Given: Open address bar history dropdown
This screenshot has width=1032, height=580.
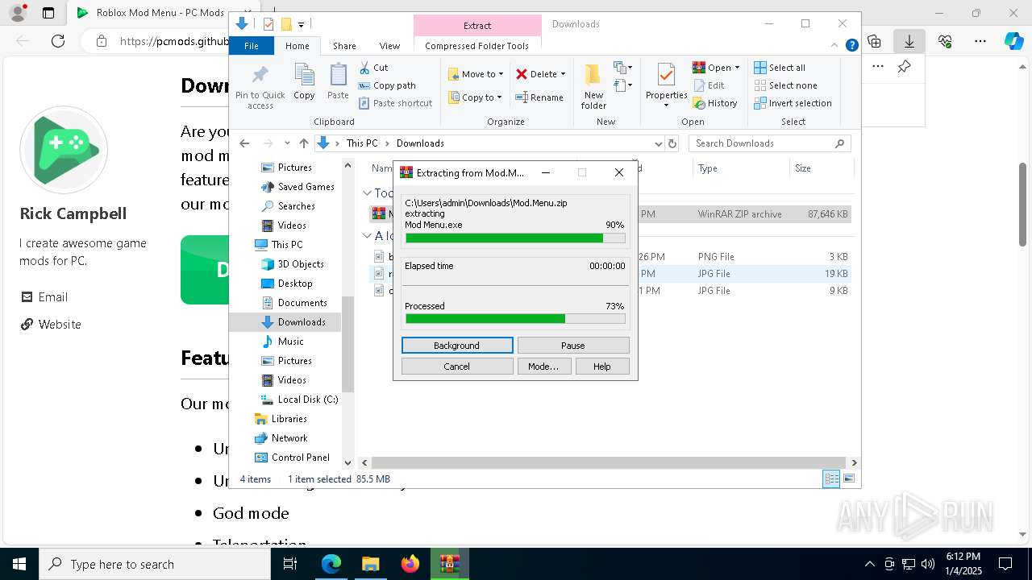Looking at the screenshot, I should 658,143.
